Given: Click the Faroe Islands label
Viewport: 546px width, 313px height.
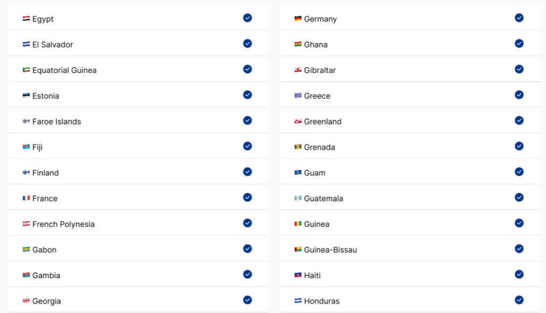Looking at the screenshot, I should click(56, 122).
